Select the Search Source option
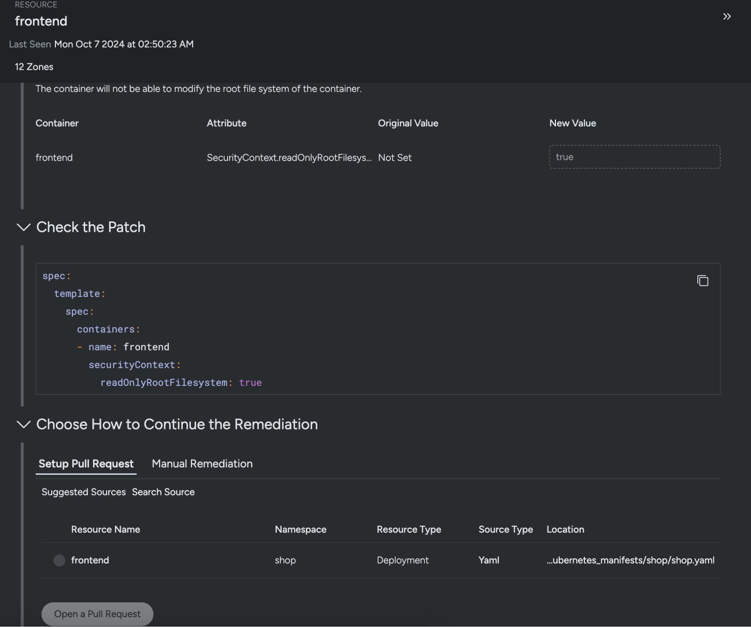751x627 pixels. click(163, 492)
